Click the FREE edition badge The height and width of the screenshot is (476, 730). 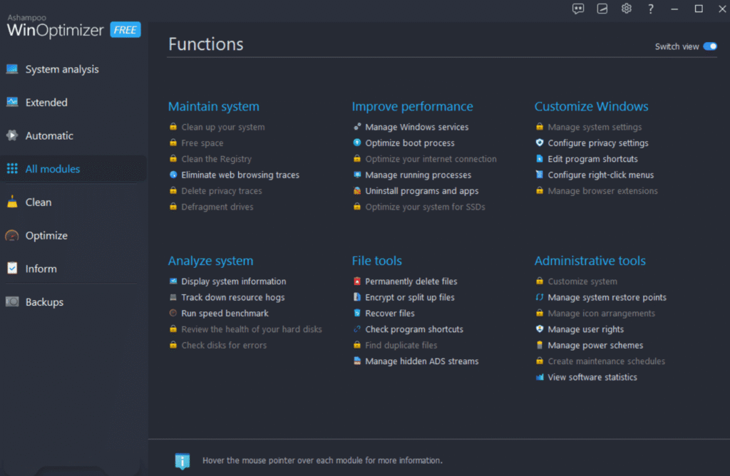[x=125, y=30]
